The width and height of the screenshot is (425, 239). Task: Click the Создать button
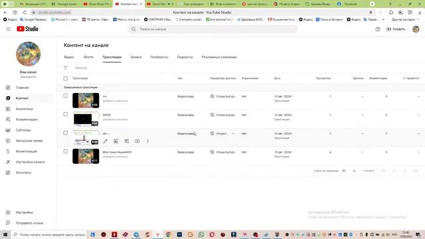pos(396,29)
